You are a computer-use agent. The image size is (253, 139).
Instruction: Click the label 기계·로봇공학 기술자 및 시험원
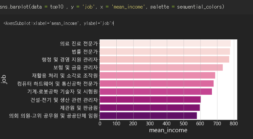tap(62, 92)
